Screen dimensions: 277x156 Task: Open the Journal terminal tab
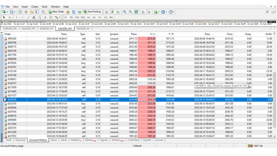pos(159,140)
